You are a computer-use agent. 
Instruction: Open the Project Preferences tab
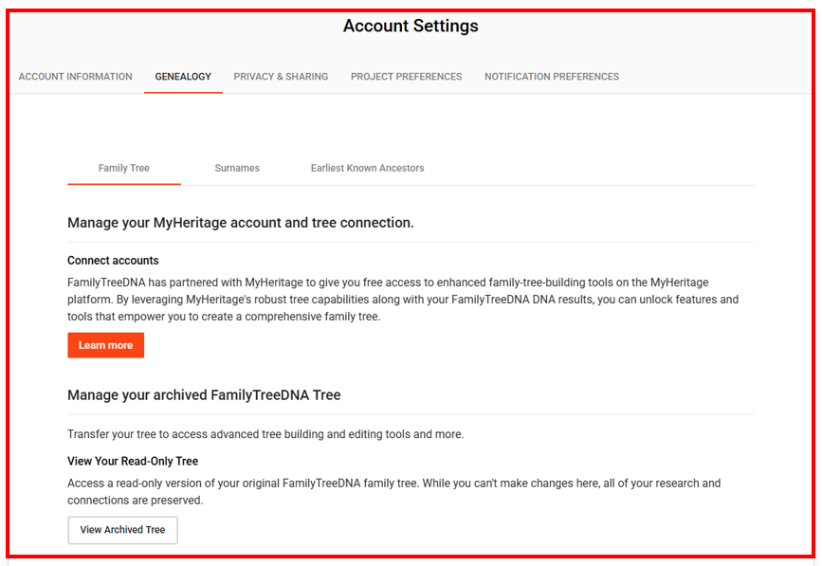[407, 77]
